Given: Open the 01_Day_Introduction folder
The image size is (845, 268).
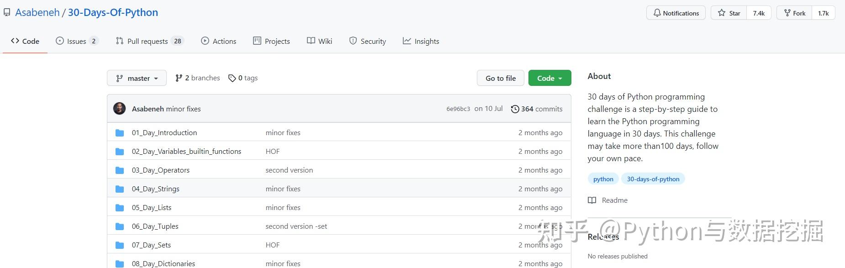Looking at the screenshot, I should pos(164,133).
